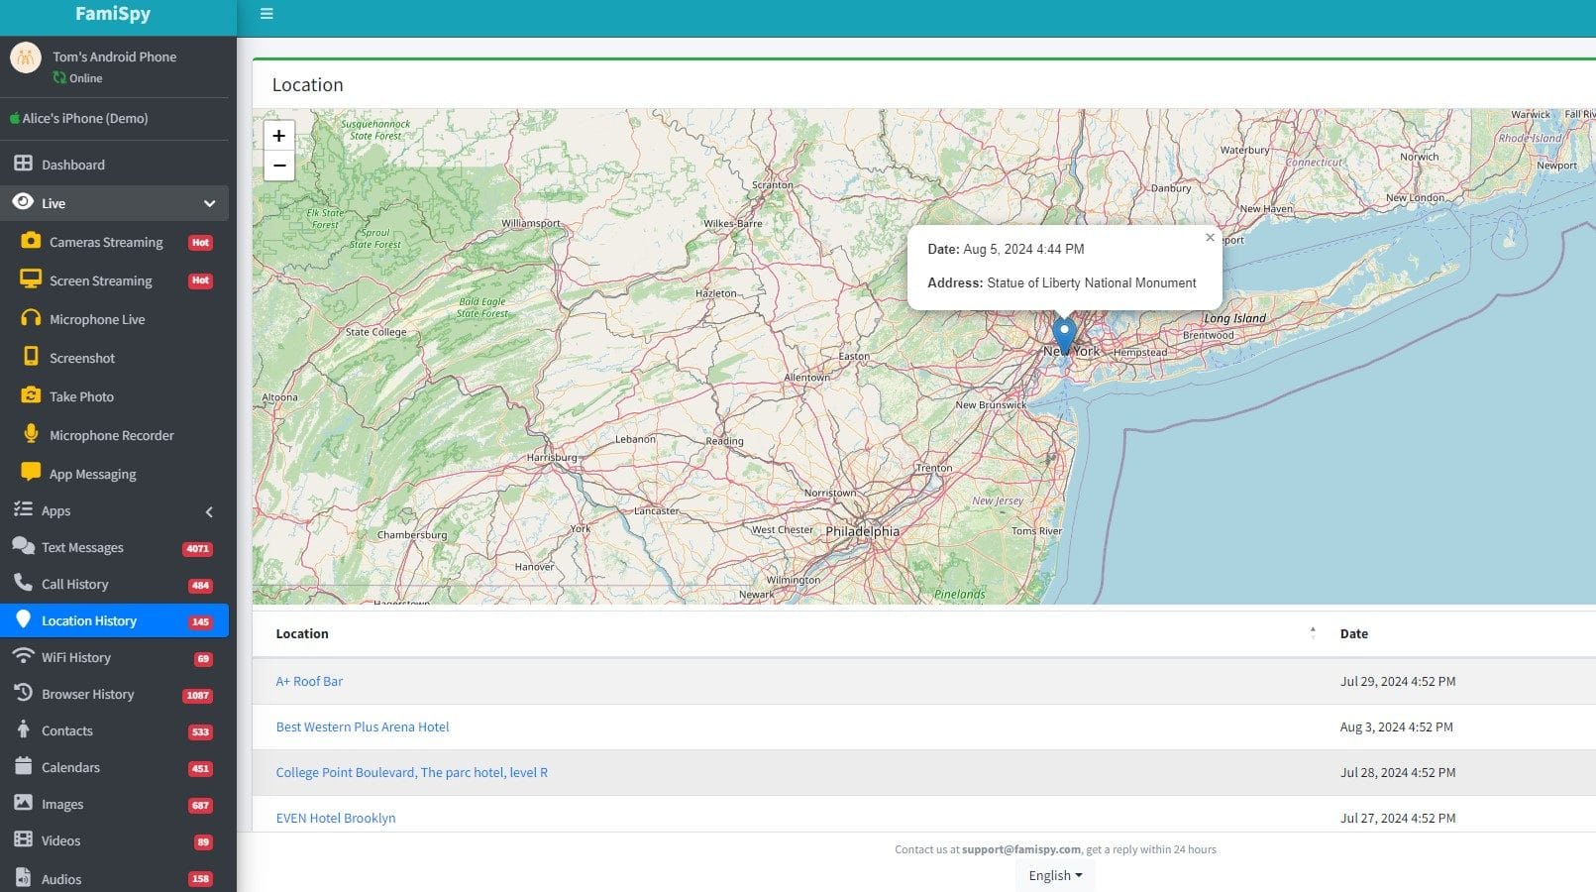Open WiFi History

pos(74,657)
